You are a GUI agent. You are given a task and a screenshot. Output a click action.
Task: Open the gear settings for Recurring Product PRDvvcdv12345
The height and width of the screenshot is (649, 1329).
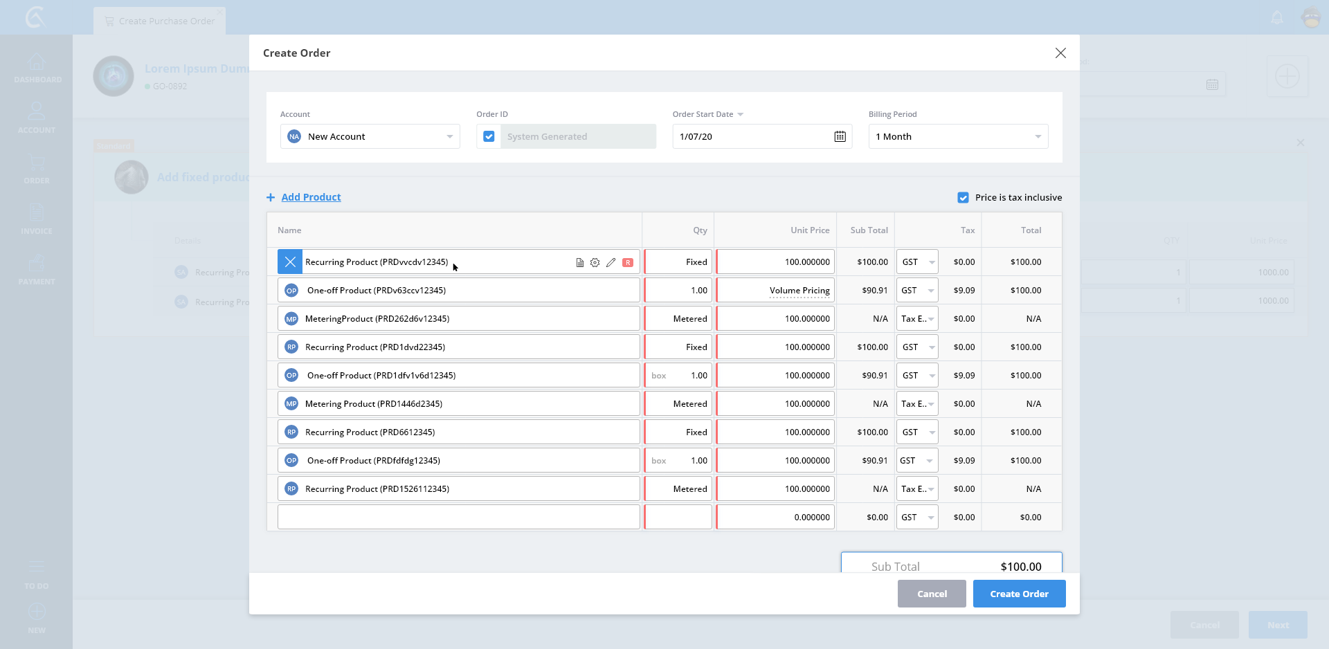(595, 263)
